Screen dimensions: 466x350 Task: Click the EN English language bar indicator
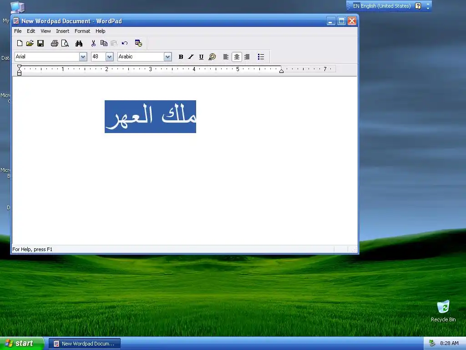point(382,6)
